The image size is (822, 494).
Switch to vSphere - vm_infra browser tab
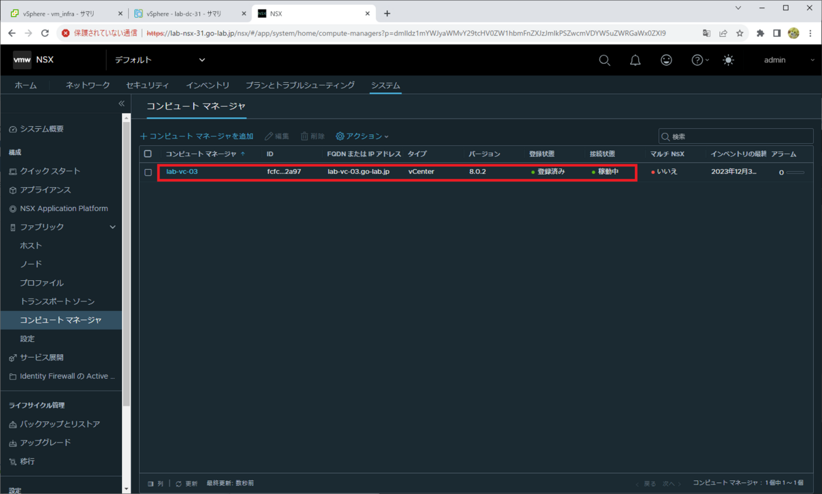[x=66, y=13]
